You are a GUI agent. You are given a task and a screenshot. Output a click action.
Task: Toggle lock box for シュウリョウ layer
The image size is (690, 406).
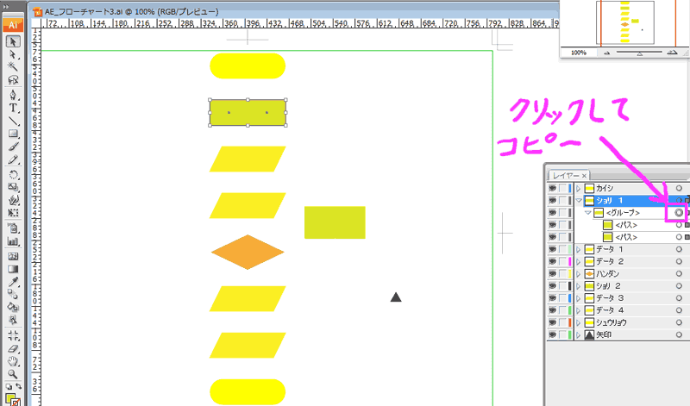coord(563,322)
